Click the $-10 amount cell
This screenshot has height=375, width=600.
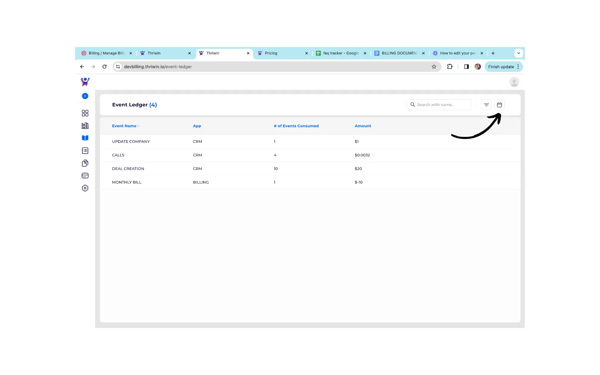(x=358, y=182)
